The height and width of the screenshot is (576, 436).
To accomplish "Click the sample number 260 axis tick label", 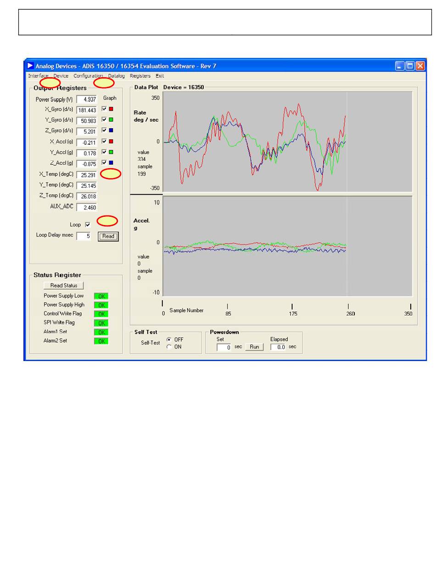I will pyautogui.click(x=350, y=314).
